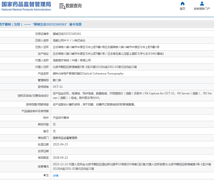Click the 注册人名称 row label
214x181 pixels.
[42, 40]
